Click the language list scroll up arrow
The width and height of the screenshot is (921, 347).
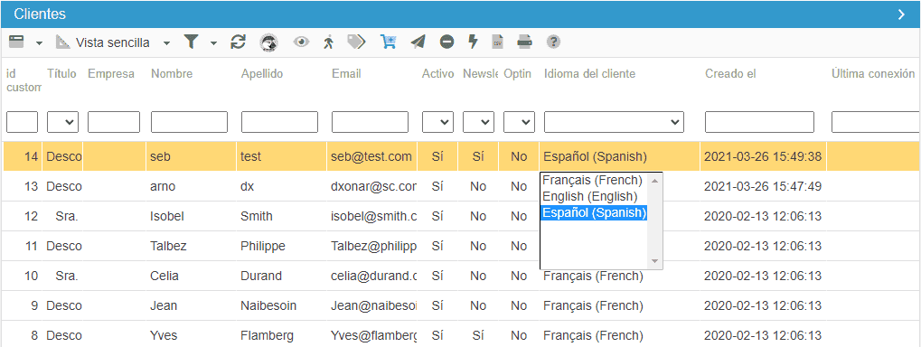click(x=655, y=181)
